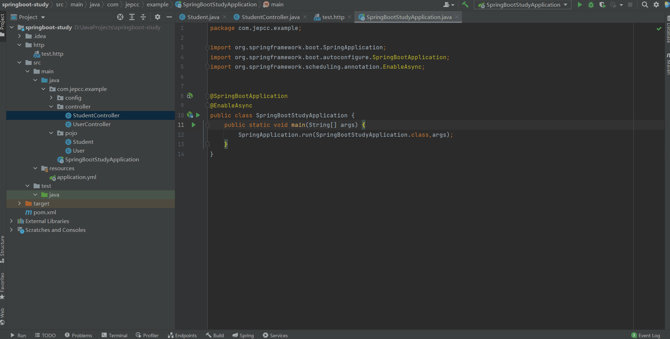Expand the .idea folder

point(19,36)
